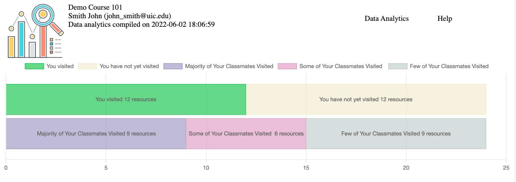
Task: Hide "Some of Your Classmates Visited" legend label
Action: [341, 66]
